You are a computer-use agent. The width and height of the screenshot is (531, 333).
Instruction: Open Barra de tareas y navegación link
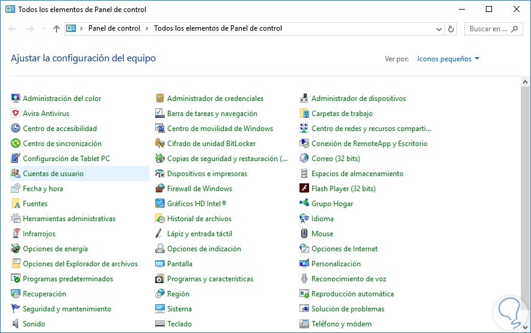pos(212,114)
